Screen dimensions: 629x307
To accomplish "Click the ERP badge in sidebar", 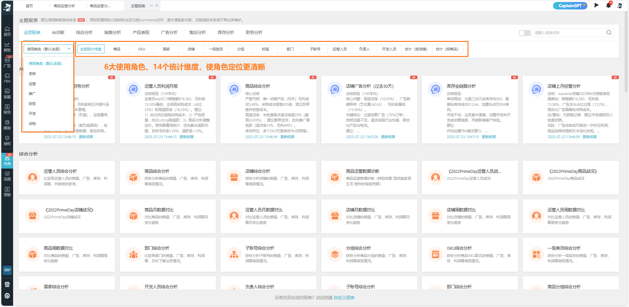I will click(x=7, y=270).
